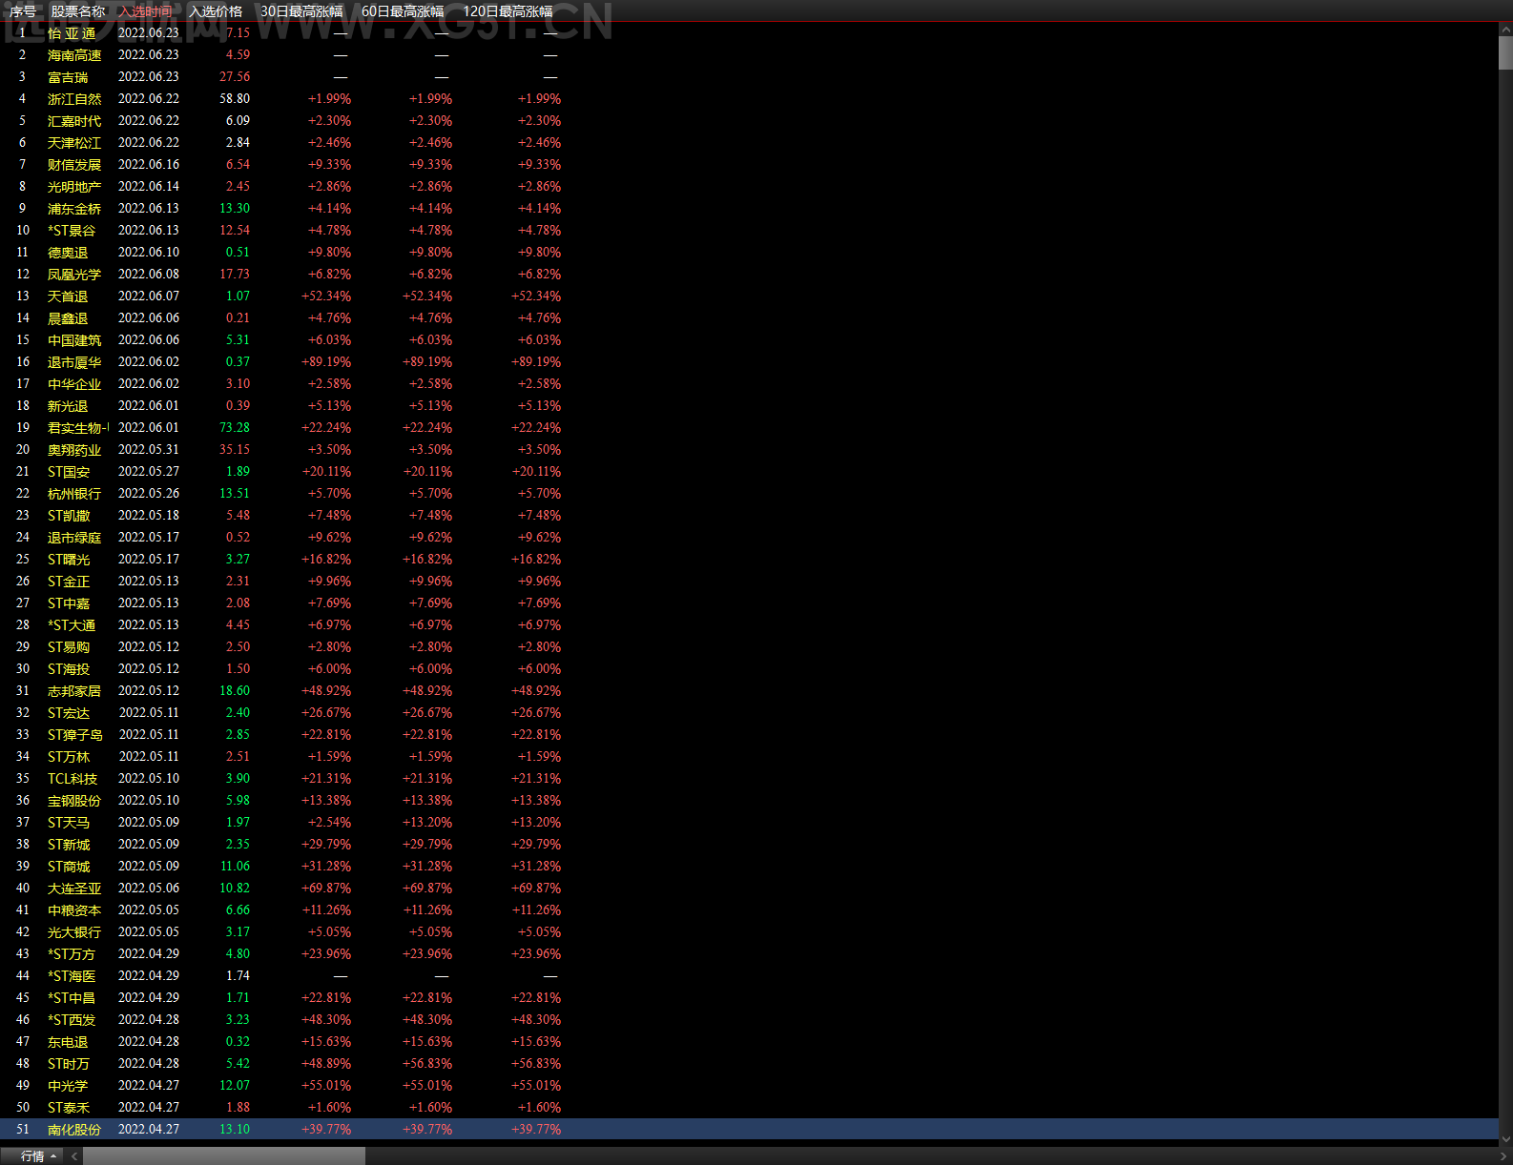1513x1165 pixels.
Task: Select stock ST天马
Action: tap(69, 823)
